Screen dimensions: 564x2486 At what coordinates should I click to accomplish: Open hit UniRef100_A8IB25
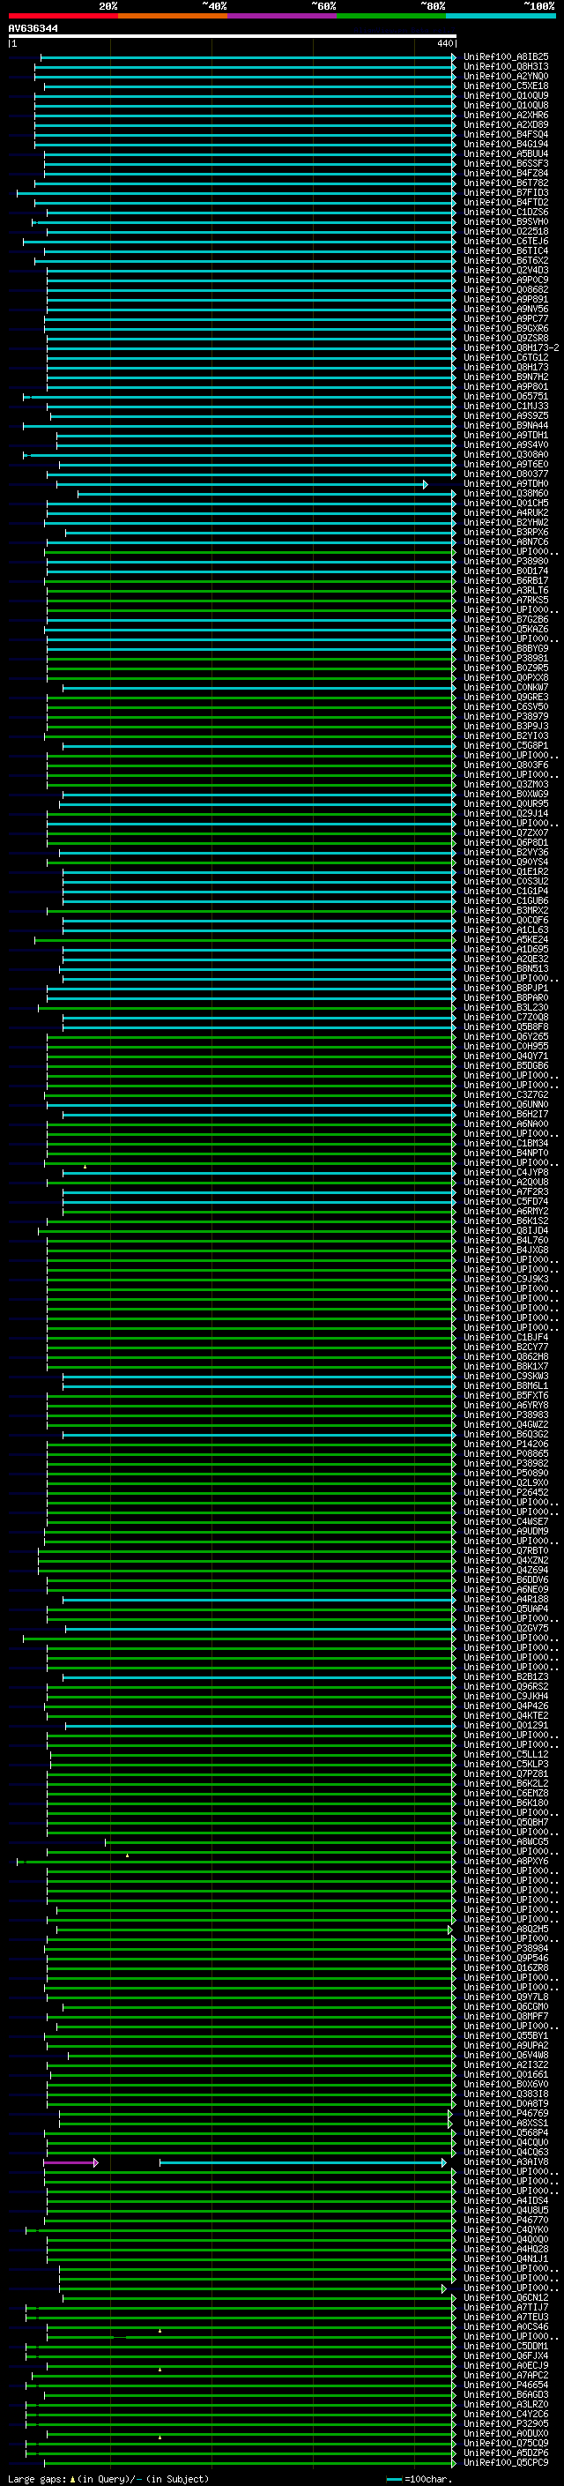(505, 57)
